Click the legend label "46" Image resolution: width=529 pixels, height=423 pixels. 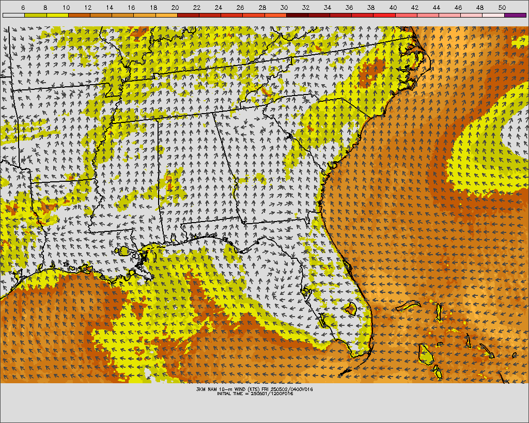click(458, 7)
